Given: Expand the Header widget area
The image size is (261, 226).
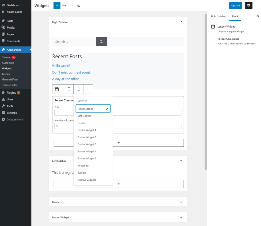Looking at the screenshot, I should [181, 202].
